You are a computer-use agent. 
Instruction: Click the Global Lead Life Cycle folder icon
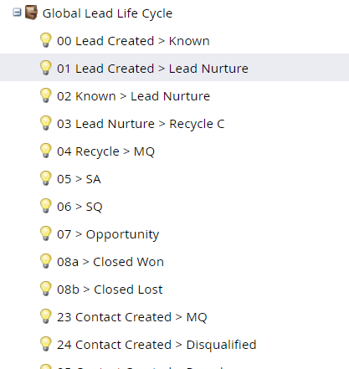pos(31,13)
